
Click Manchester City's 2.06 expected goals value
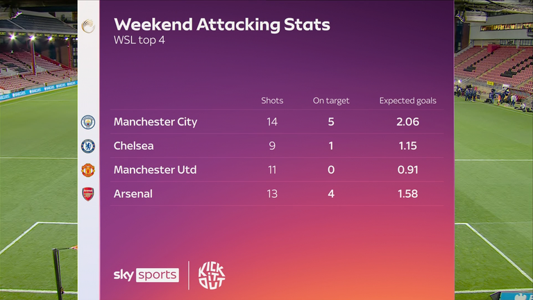click(x=407, y=122)
